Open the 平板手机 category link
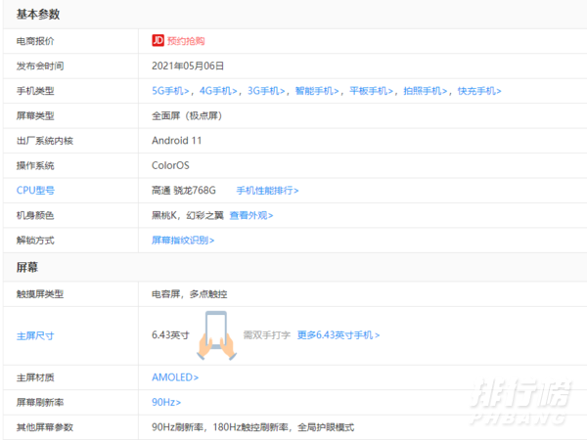This screenshot has width=587, height=440. coord(372,91)
